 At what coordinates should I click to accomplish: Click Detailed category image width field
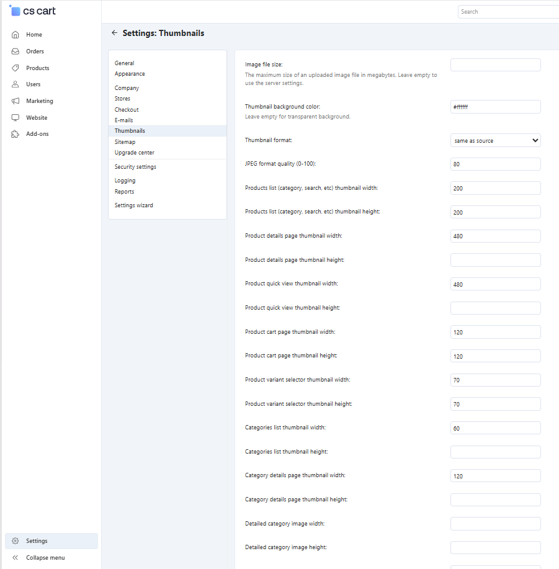click(x=496, y=524)
